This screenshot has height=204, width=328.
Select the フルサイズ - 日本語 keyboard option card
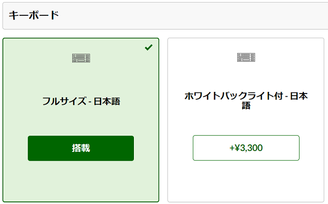[x=81, y=120]
